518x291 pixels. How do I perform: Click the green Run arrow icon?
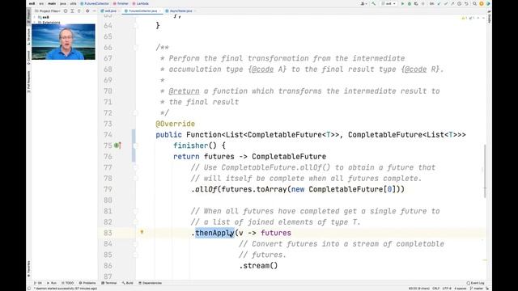(x=403, y=3)
